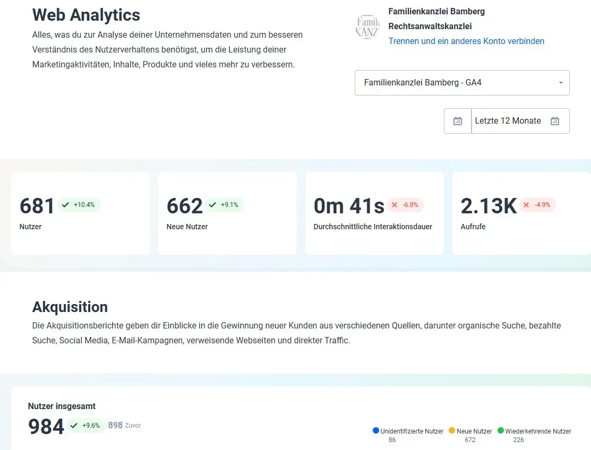The height and width of the screenshot is (450, 591).
Task: Click the Familienkanzlei Bamberg logo avatar
Action: (x=367, y=27)
